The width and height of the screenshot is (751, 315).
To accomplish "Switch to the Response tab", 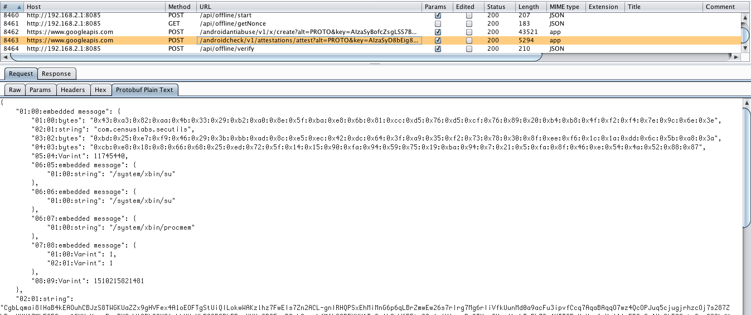I will [56, 74].
